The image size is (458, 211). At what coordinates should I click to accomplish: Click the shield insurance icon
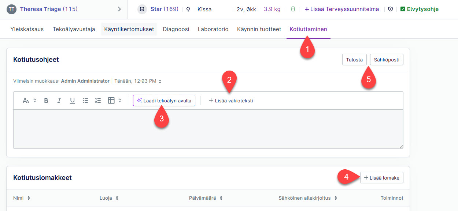point(390,9)
